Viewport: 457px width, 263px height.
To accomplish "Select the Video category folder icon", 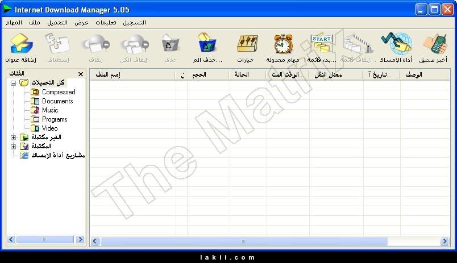I will point(35,128).
